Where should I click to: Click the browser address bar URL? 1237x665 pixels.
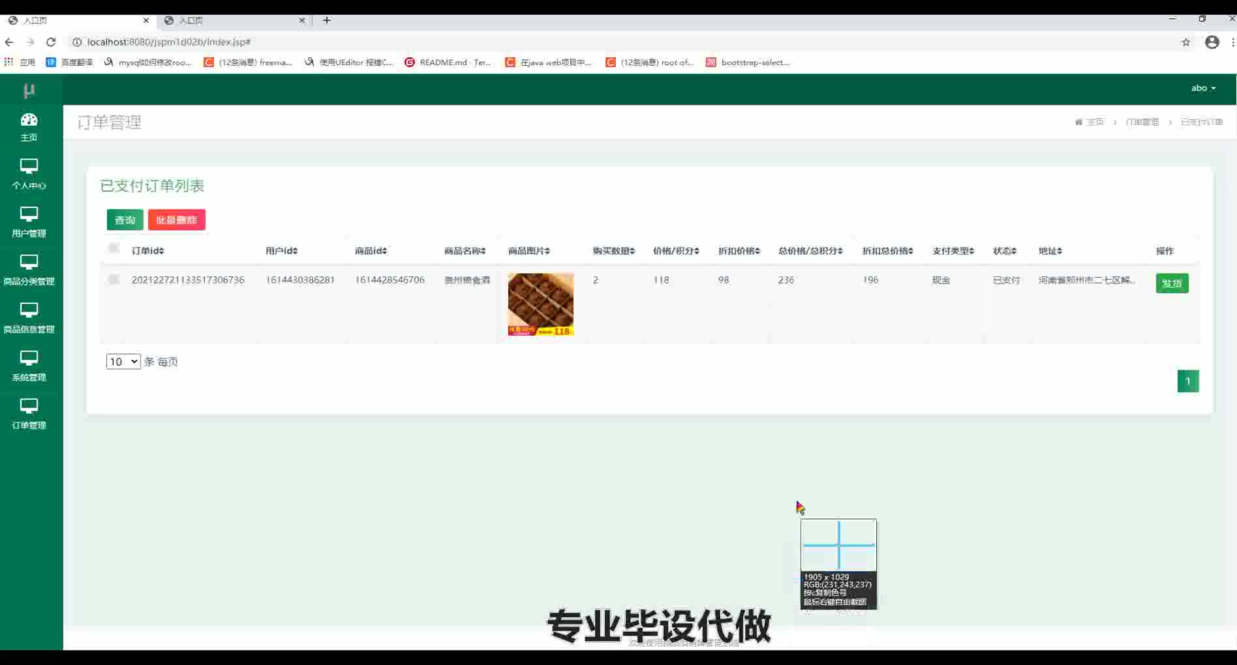[x=169, y=42]
